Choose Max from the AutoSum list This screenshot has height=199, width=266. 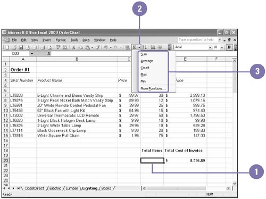(153, 74)
